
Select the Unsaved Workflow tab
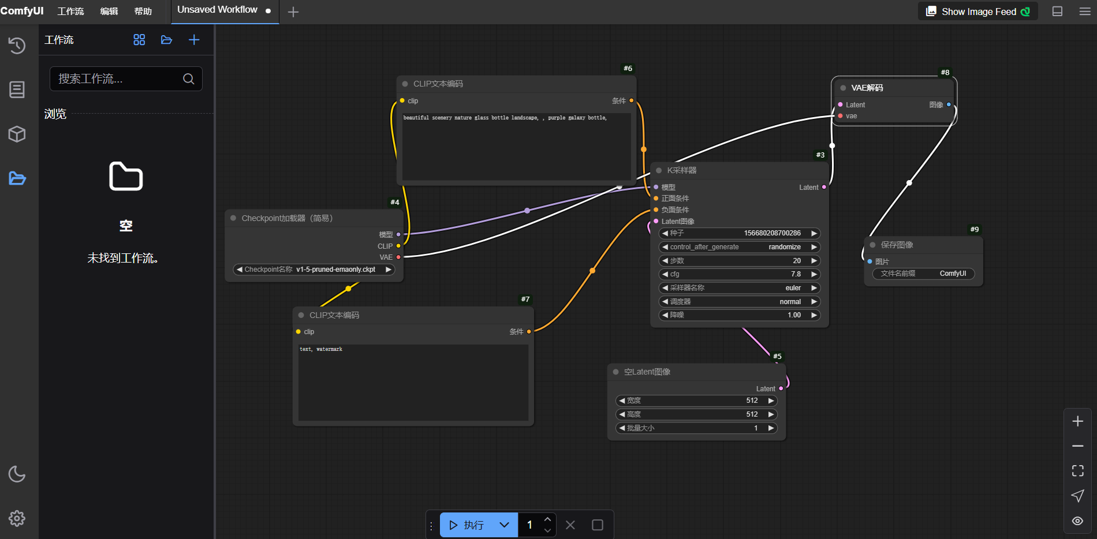(x=217, y=10)
